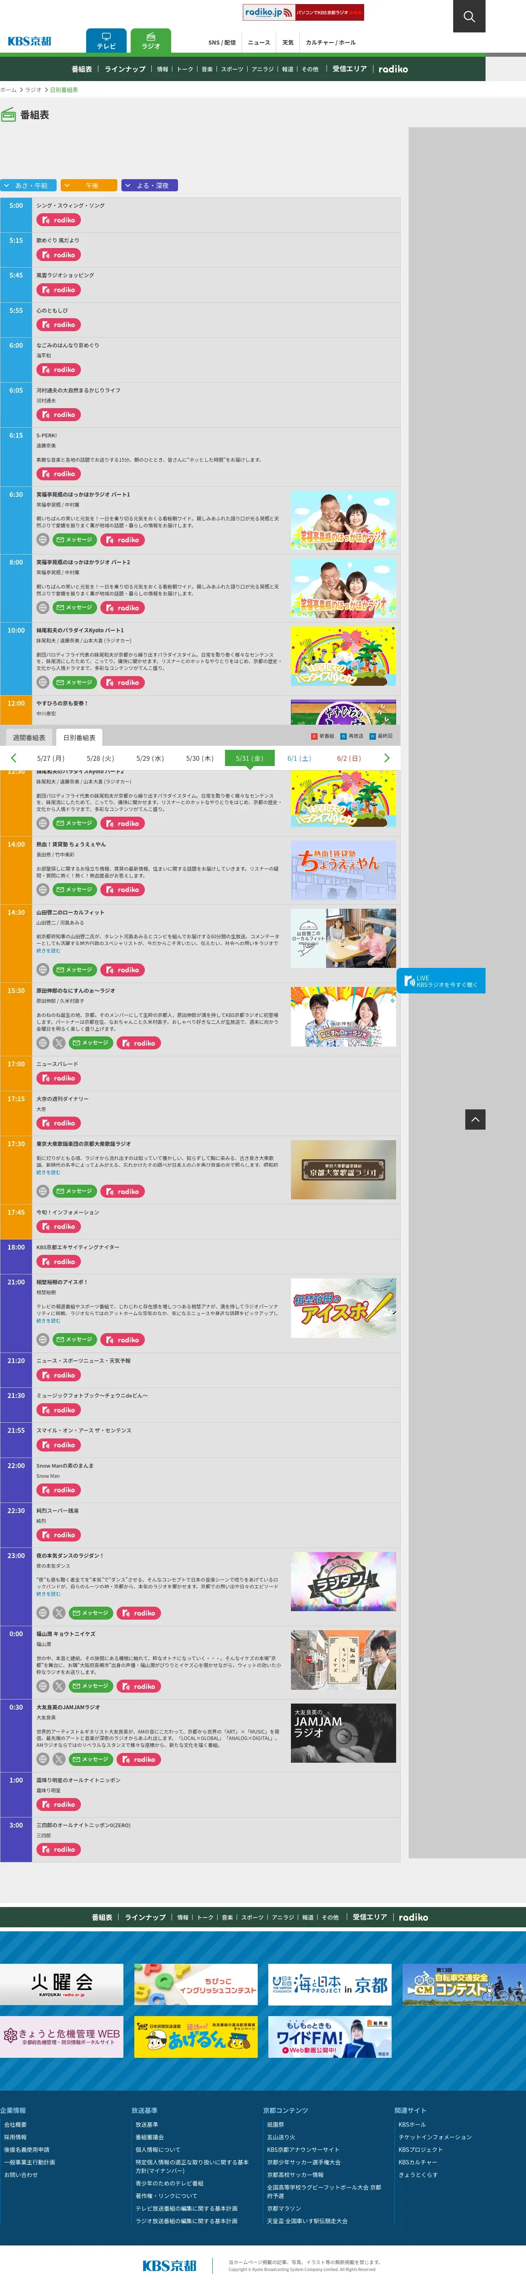526x2286 pixels.
Task: Select date 6/2 (日)
Action: point(349,758)
